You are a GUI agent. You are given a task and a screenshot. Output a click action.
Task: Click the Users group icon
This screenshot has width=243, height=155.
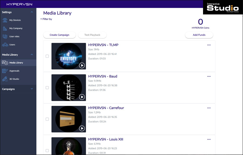coord(5,45)
